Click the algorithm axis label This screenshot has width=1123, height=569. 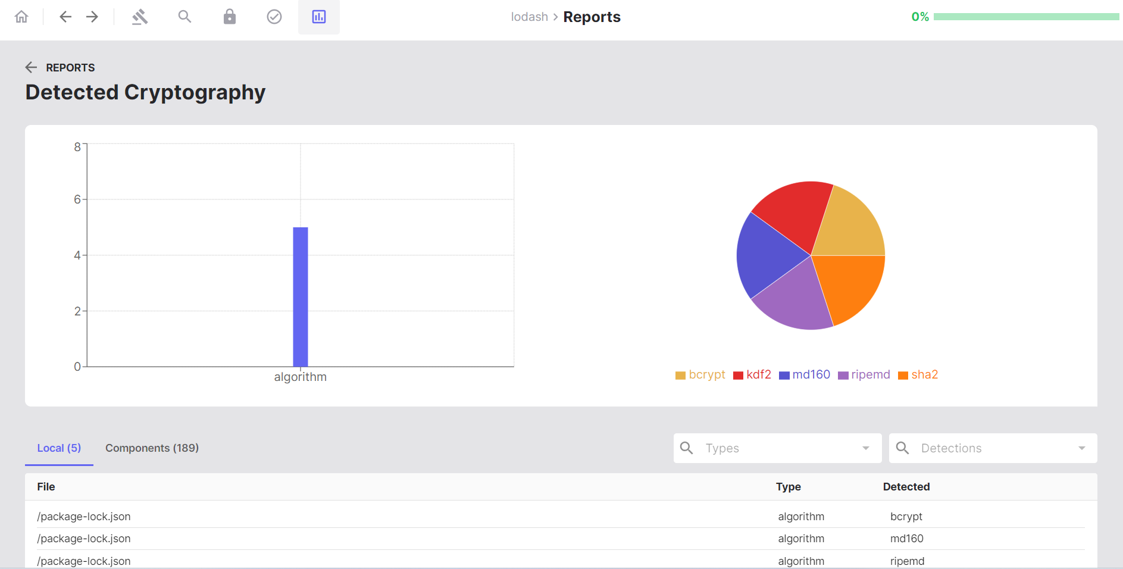(x=301, y=377)
